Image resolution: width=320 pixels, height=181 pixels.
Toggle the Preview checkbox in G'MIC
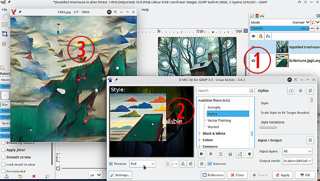point(111,164)
